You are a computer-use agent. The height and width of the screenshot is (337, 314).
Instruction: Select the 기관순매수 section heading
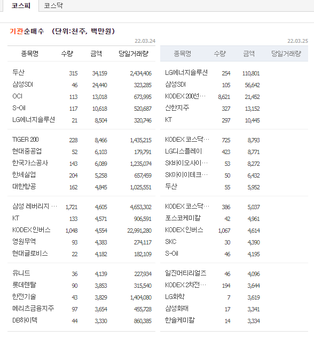[x=27, y=31]
